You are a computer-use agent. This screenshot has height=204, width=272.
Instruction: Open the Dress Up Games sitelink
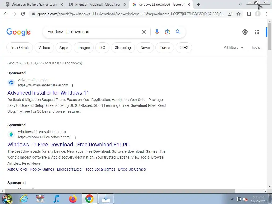click(x=132, y=169)
